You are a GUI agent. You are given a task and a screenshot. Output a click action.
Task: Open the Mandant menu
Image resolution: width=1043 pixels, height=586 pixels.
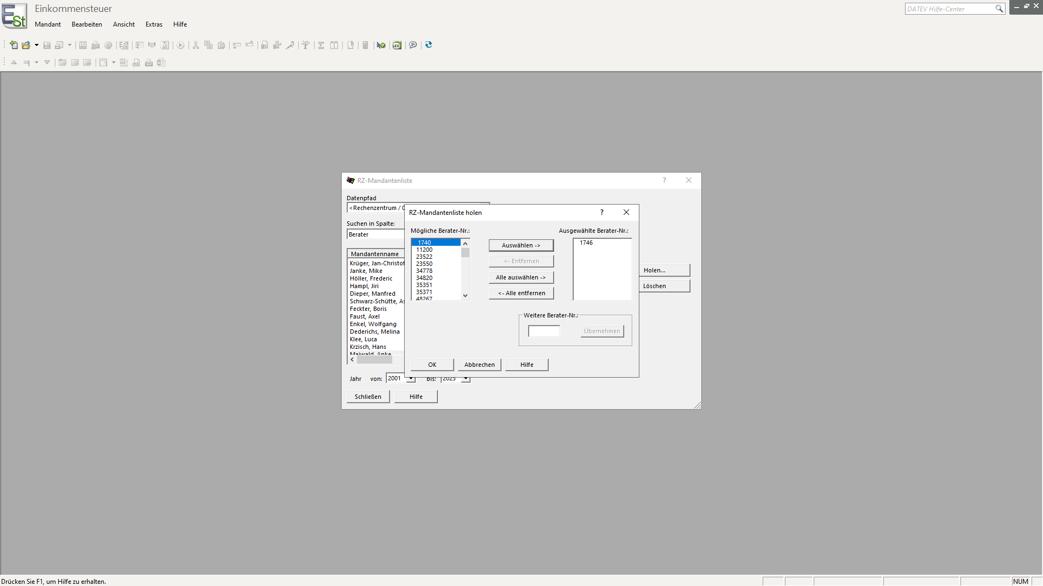pos(48,24)
